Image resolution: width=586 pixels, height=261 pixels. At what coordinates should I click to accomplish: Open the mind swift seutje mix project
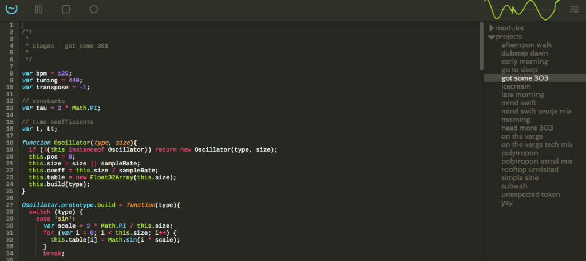tap(536, 111)
